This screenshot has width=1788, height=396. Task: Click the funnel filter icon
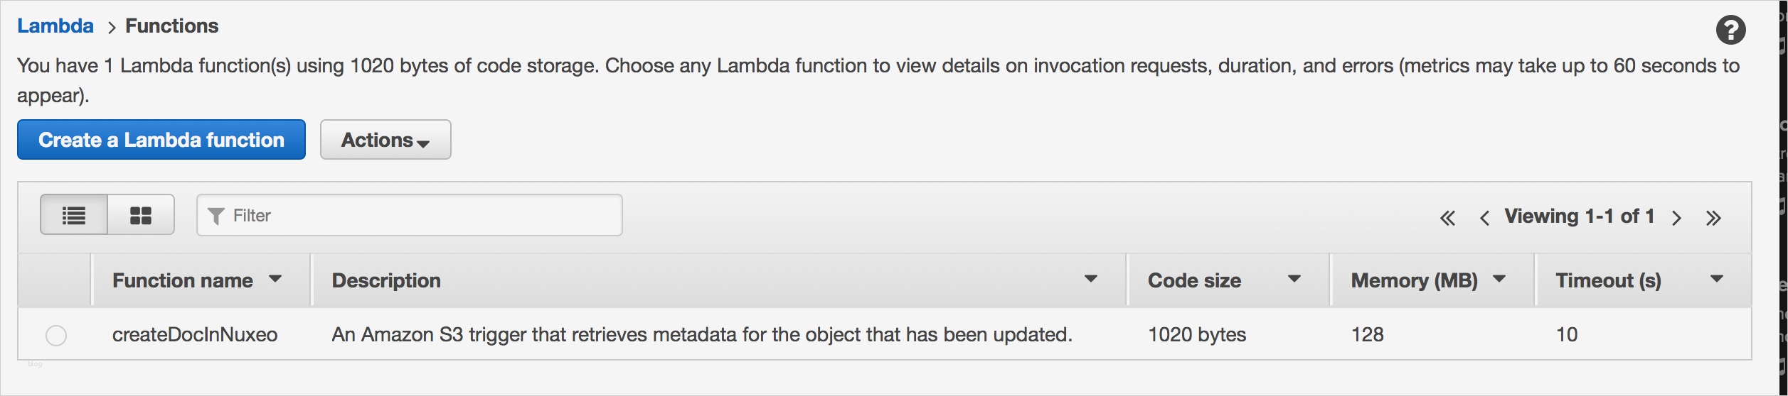216,216
